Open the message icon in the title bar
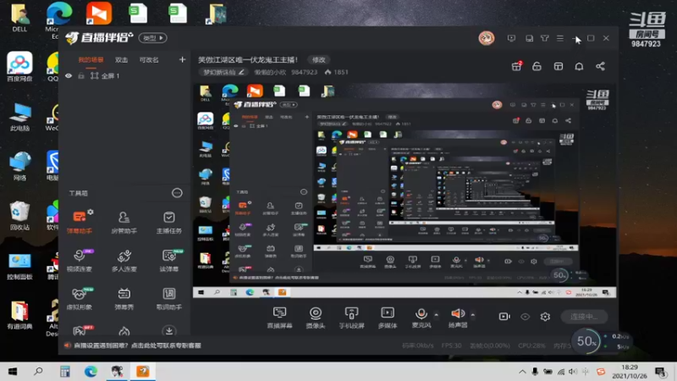This screenshot has height=381, width=677. click(x=511, y=38)
